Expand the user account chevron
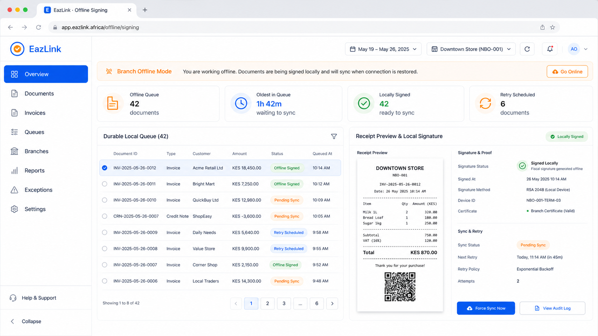 pyautogui.click(x=585, y=49)
